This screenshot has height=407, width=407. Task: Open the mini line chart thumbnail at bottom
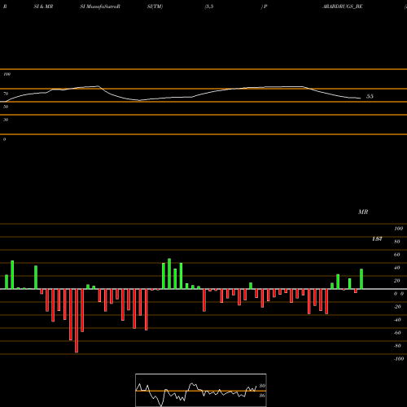pos(201,390)
